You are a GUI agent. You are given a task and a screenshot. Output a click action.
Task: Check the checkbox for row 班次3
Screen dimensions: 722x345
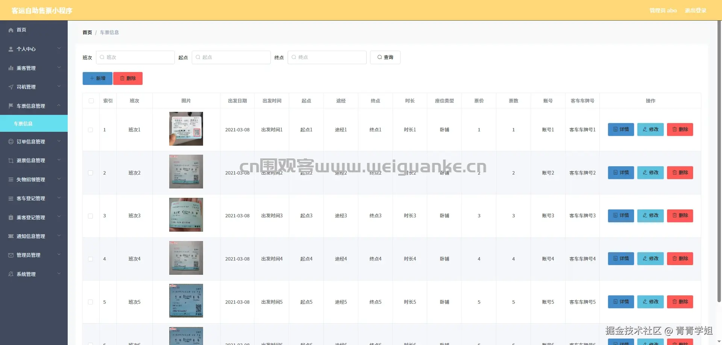(90, 216)
